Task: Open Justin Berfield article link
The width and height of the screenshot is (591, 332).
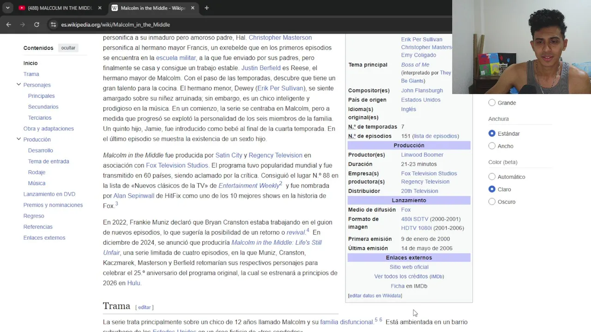Action: tap(261, 68)
